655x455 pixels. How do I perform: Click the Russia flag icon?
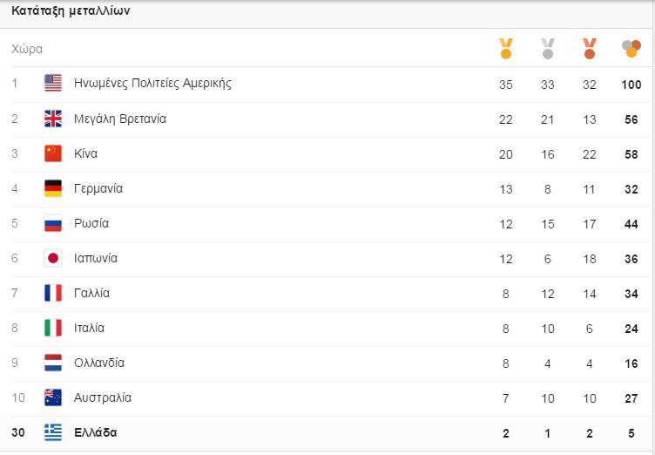pyautogui.click(x=53, y=223)
